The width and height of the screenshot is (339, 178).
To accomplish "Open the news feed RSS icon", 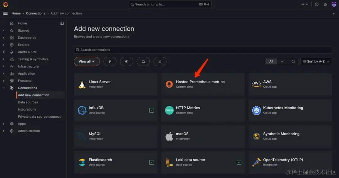I will coord(326,4).
